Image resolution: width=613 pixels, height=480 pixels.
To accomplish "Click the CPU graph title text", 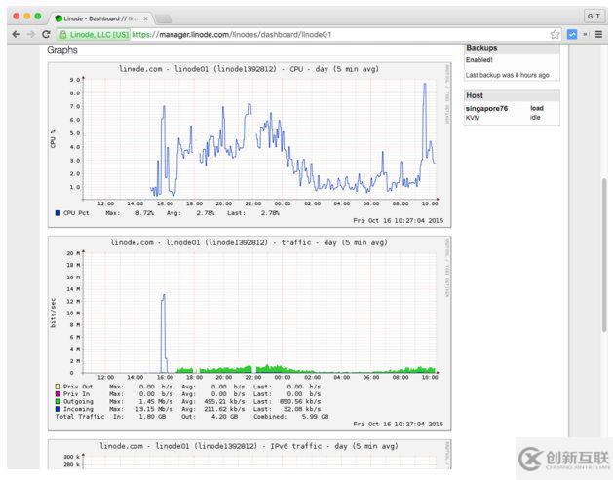I will point(249,69).
